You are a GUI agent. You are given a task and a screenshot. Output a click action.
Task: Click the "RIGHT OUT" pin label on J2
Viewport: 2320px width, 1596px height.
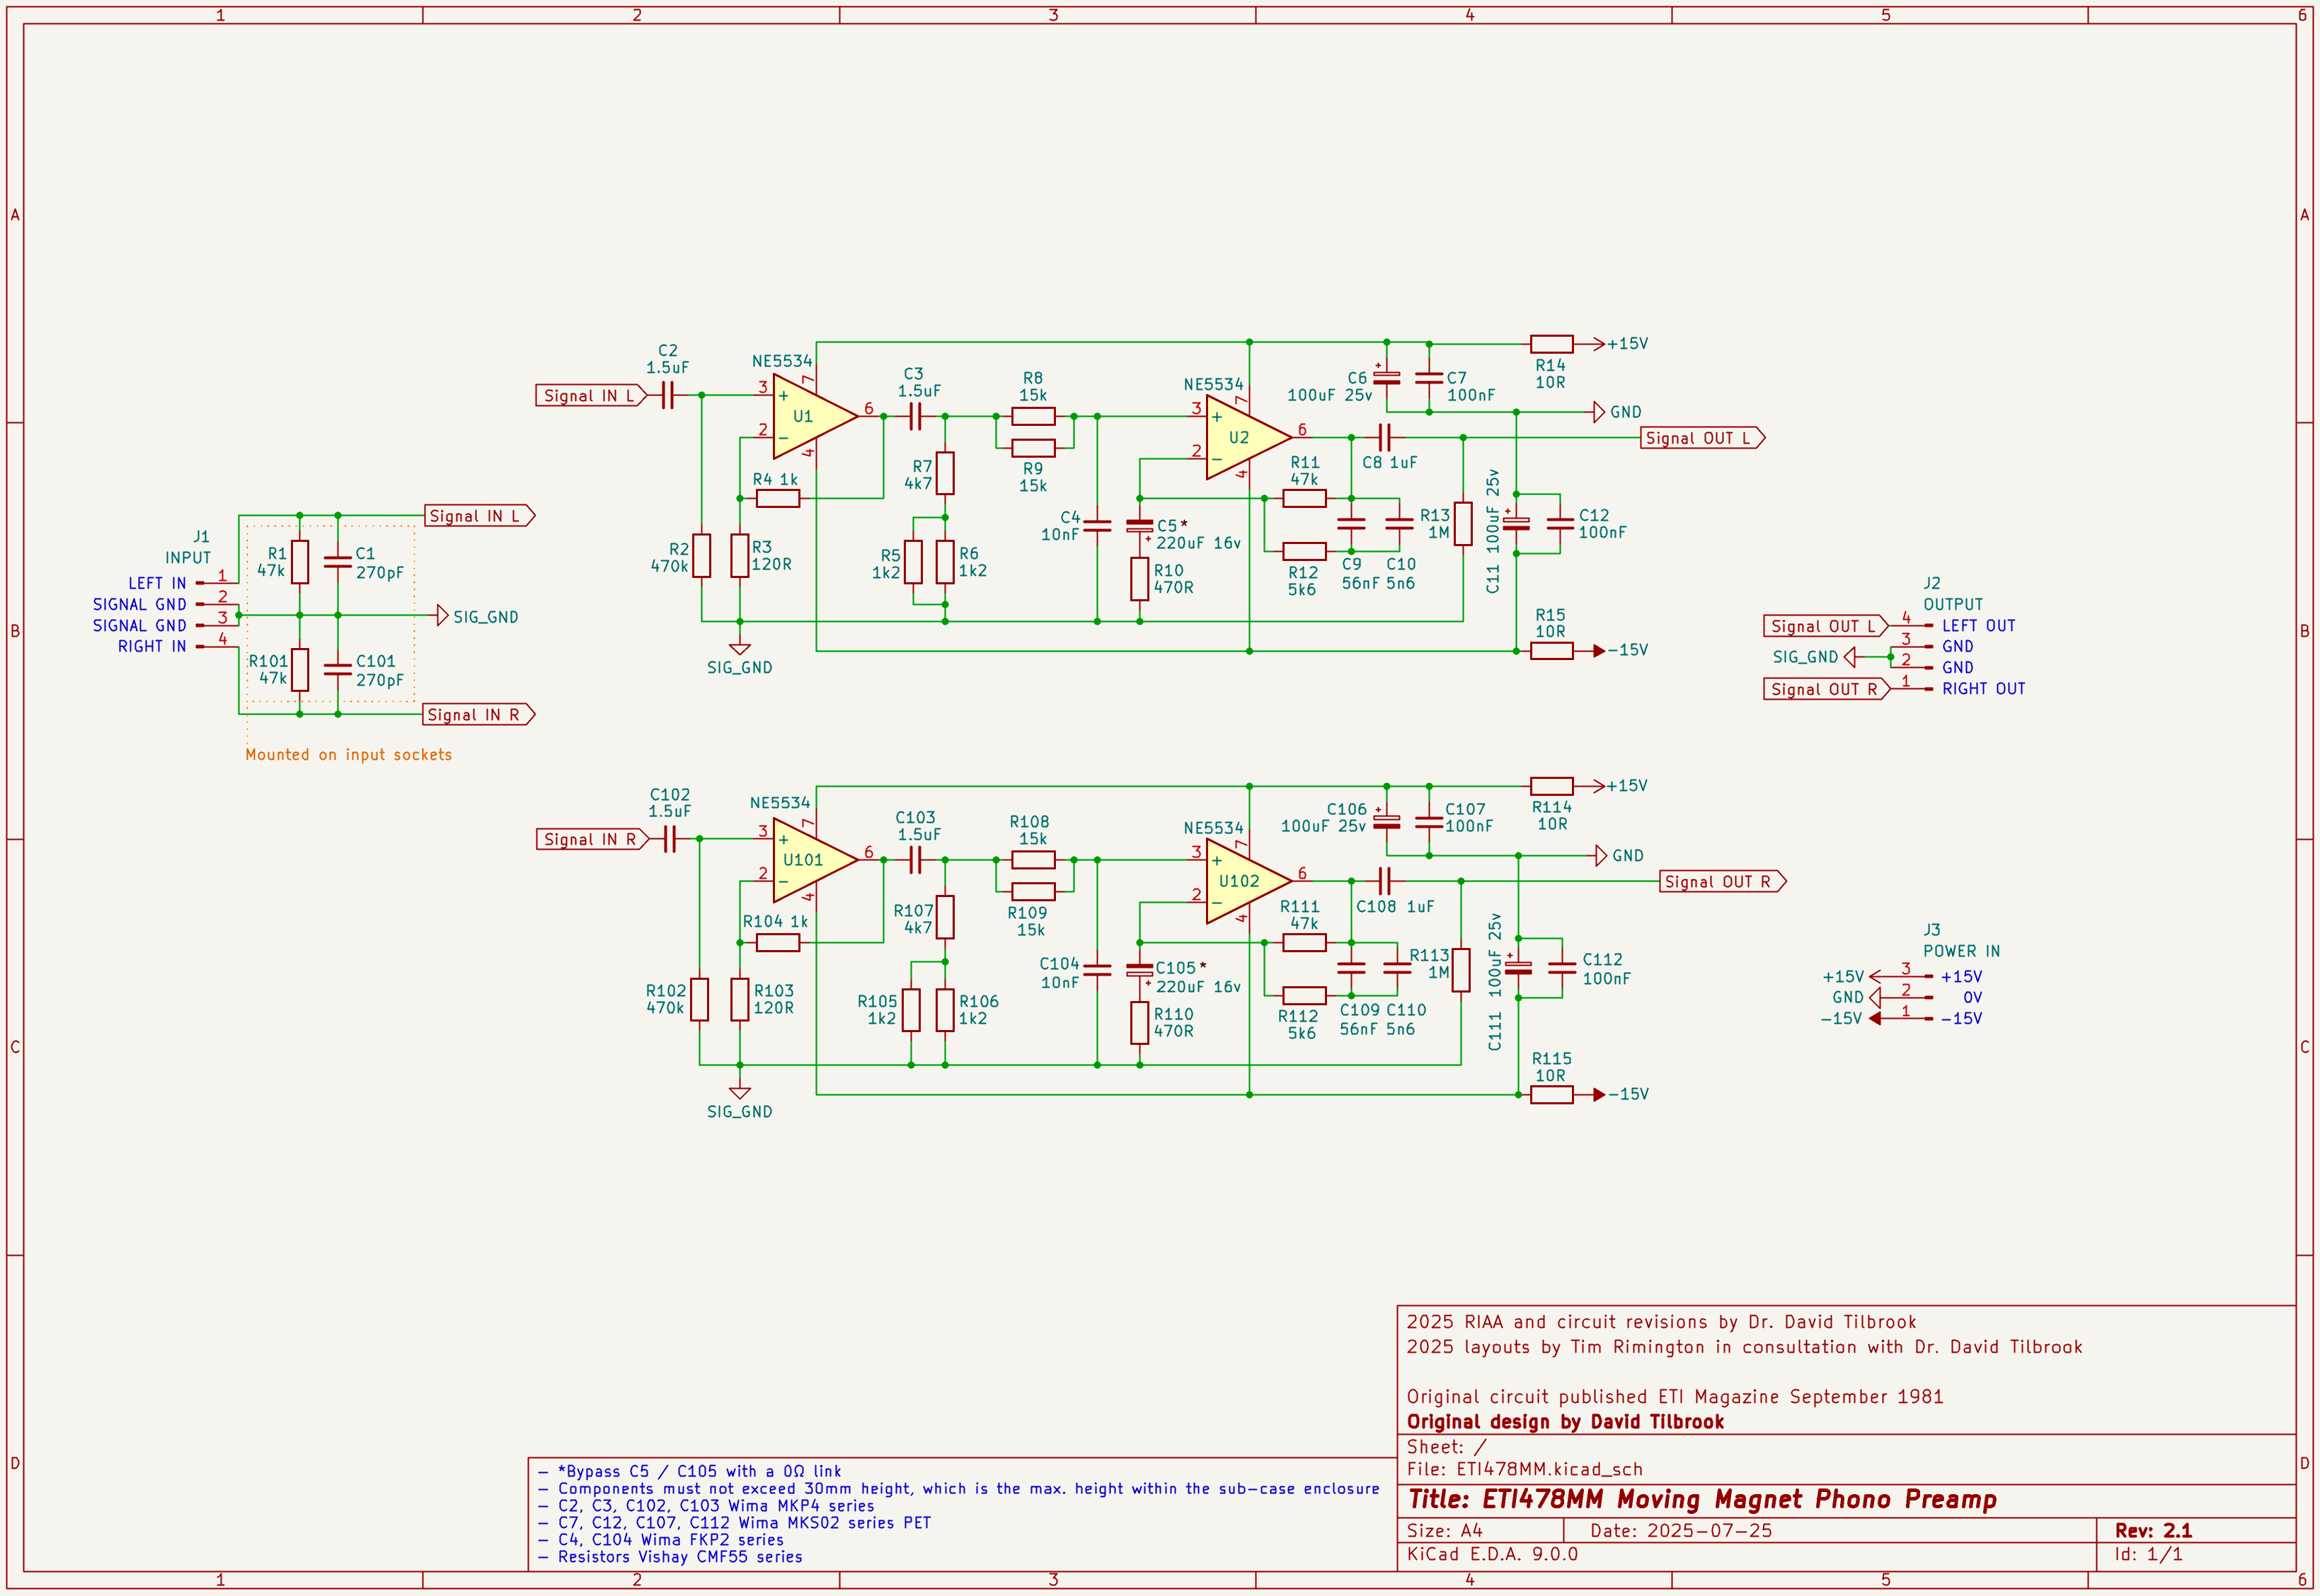[1984, 689]
